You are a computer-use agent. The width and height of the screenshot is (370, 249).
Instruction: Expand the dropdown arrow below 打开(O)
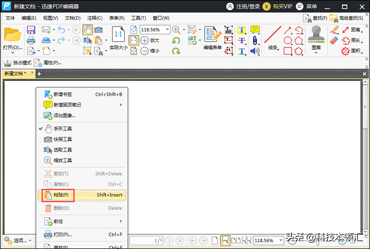[x=13, y=53]
